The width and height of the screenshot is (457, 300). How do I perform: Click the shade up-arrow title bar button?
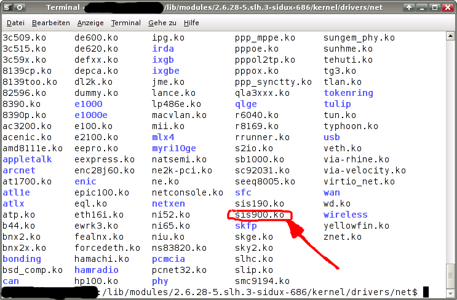[409, 7]
